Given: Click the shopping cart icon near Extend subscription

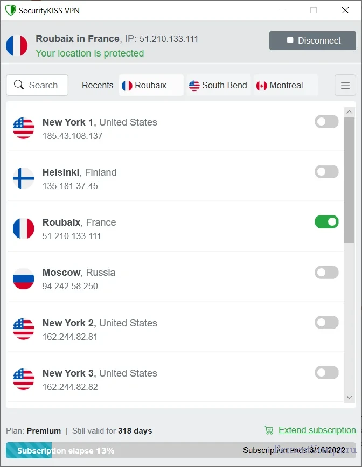Looking at the screenshot, I should point(269,430).
